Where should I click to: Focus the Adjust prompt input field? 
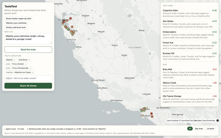click(x=28, y=78)
